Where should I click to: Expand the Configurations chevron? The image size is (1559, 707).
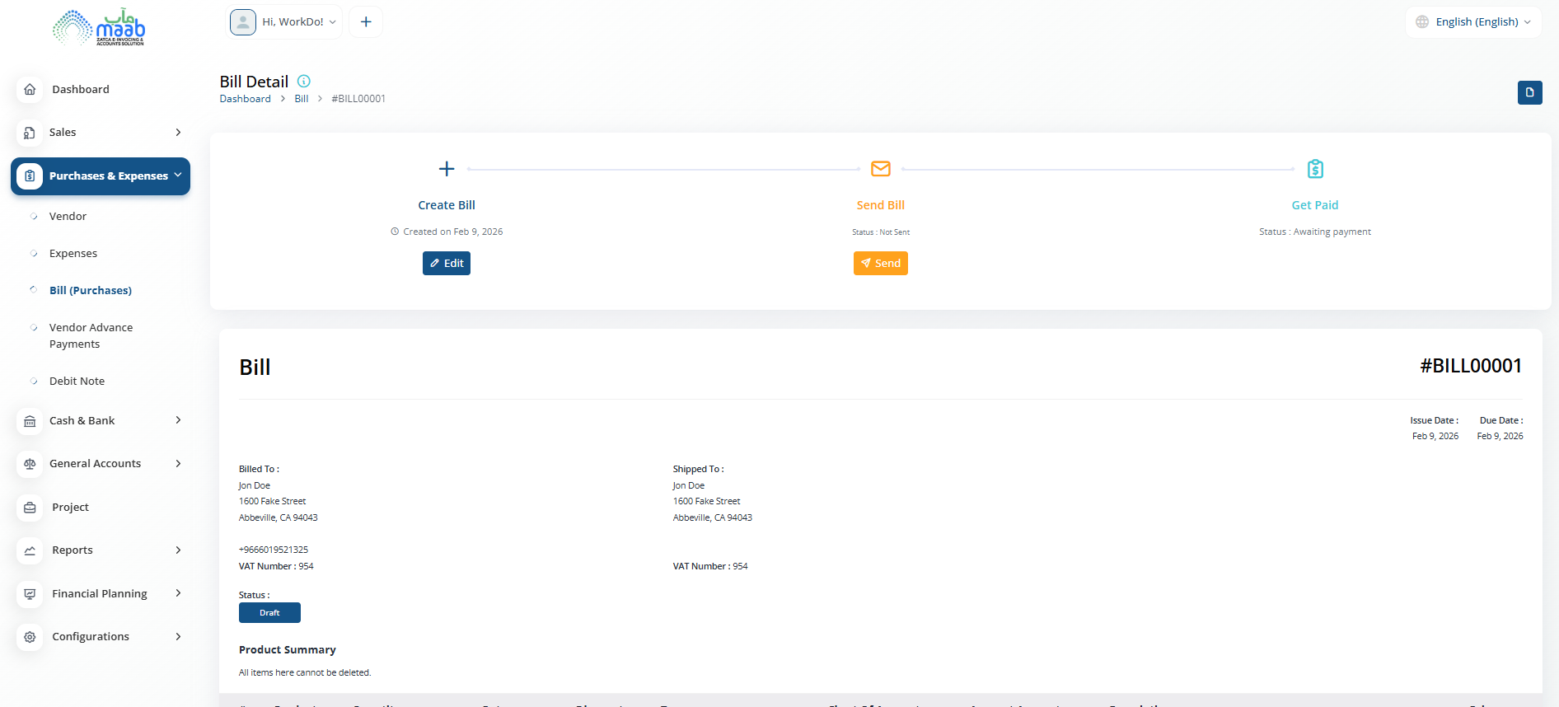(x=178, y=637)
